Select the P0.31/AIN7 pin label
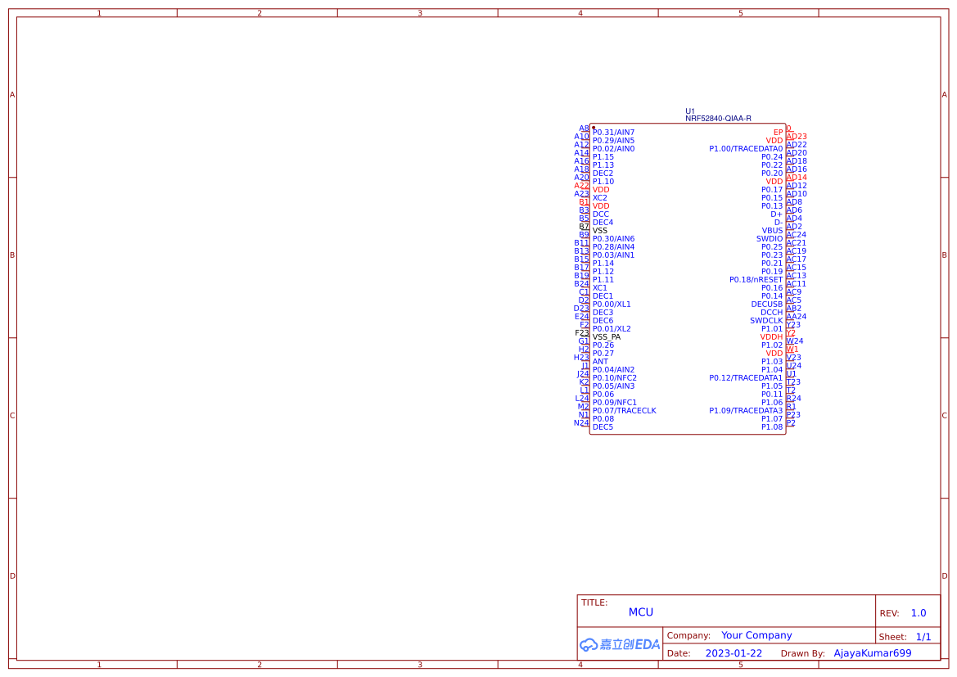Viewport: 957px width, 677px height. [x=614, y=132]
